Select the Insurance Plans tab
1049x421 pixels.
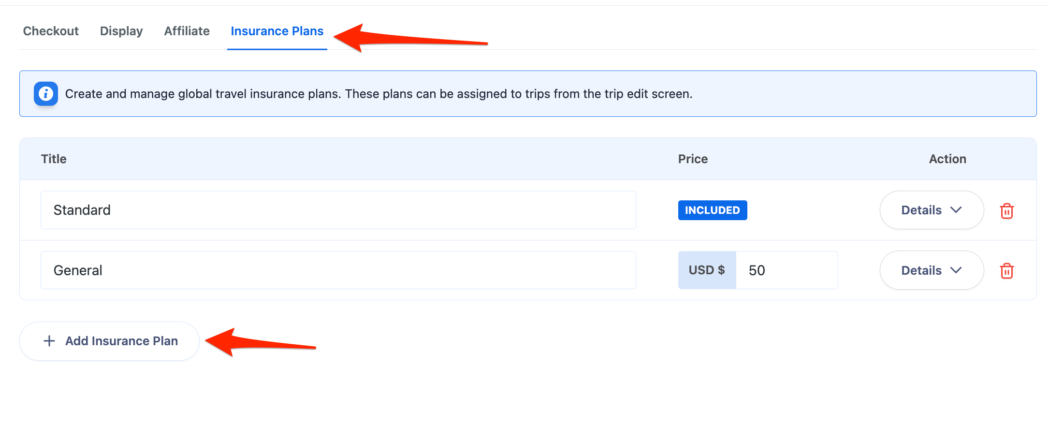pyautogui.click(x=277, y=31)
